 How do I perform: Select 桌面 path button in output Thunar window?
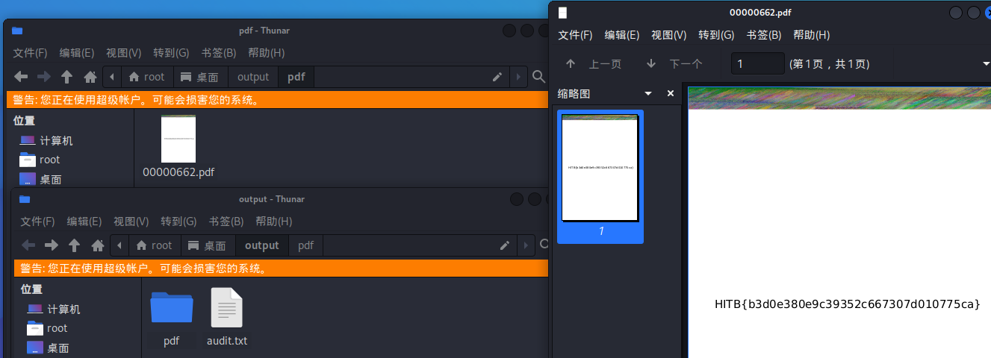click(208, 245)
